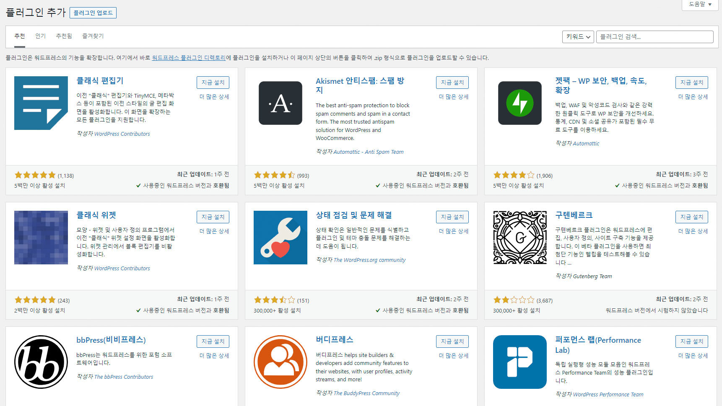Viewport: 722px width, 406px height.
Task: Install 젯팩 with 지금 설치
Action: tap(692, 83)
